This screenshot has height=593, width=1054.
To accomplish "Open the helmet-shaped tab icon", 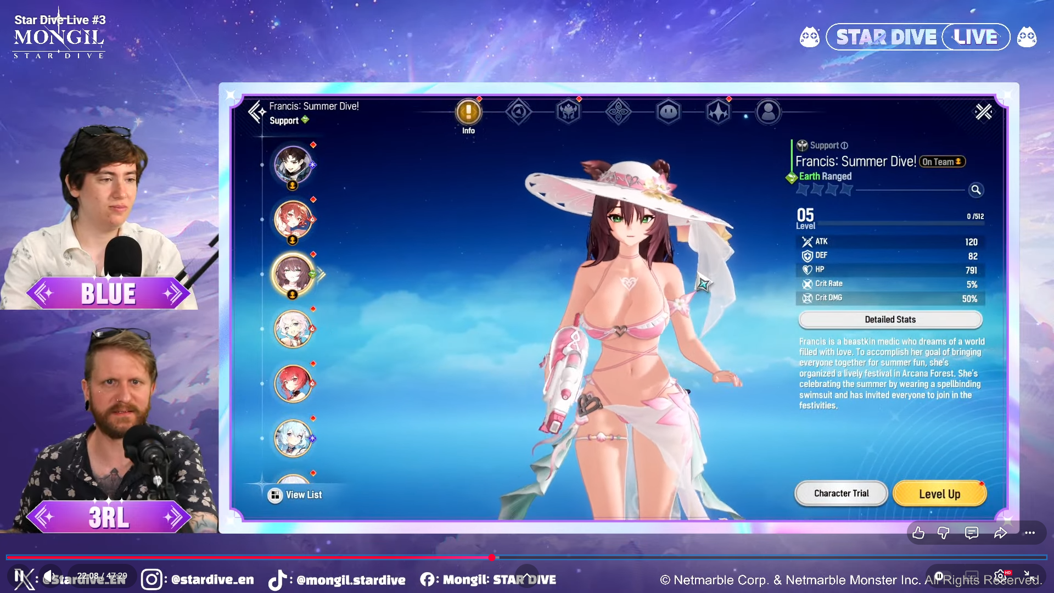I will pos(568,112).
